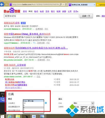Switch to the yellow service tab
105x118 pixels.
101,5
